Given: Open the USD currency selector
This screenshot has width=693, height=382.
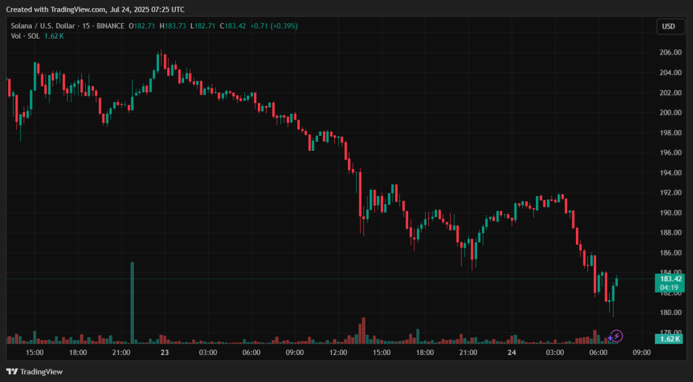Looking at the screenshot, I should 669,26.
